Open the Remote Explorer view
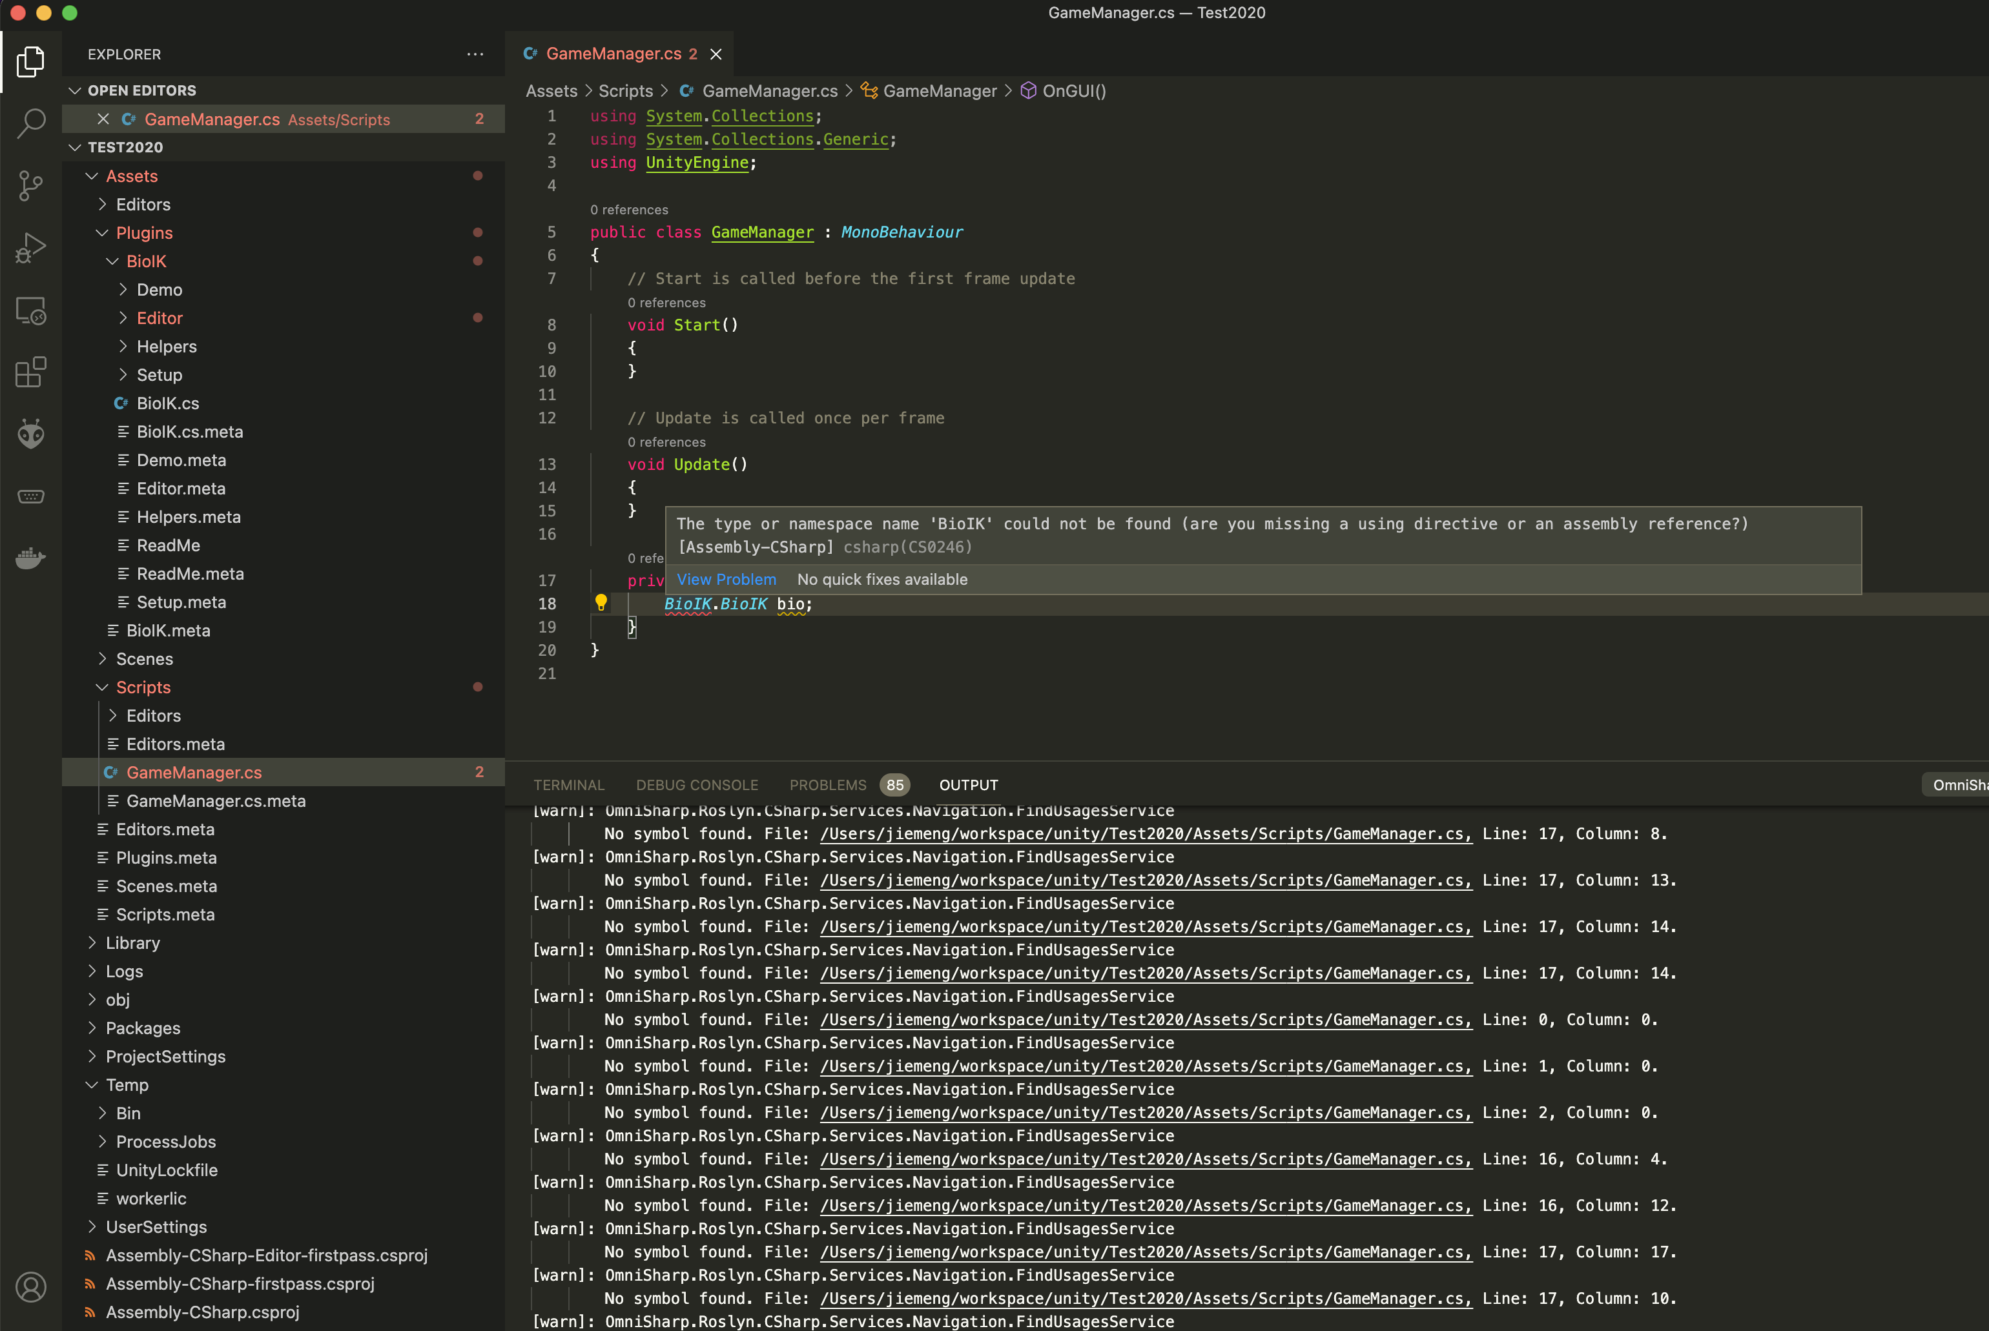 click(30, 310)
